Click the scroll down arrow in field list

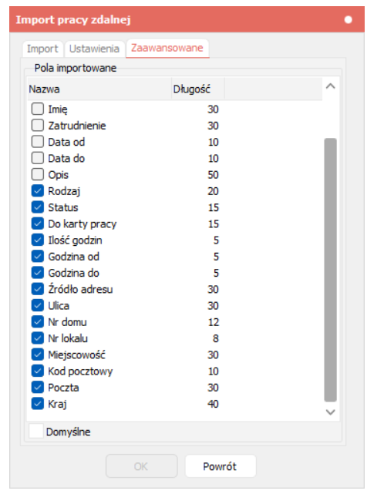tap(330, 412)
